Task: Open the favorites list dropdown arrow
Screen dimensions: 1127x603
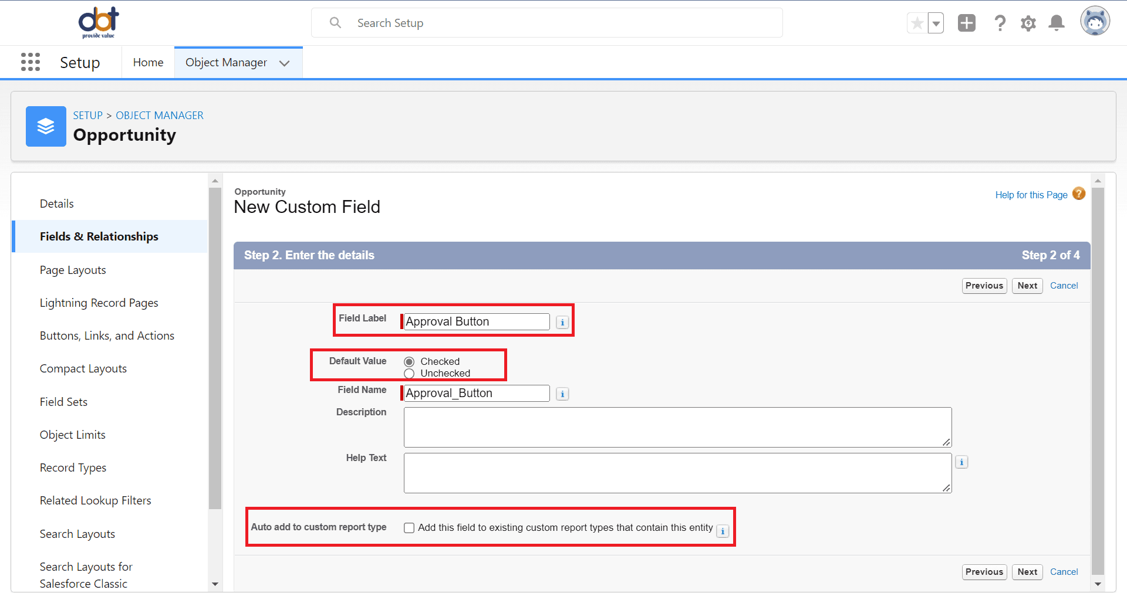Action: coord(936,23)
